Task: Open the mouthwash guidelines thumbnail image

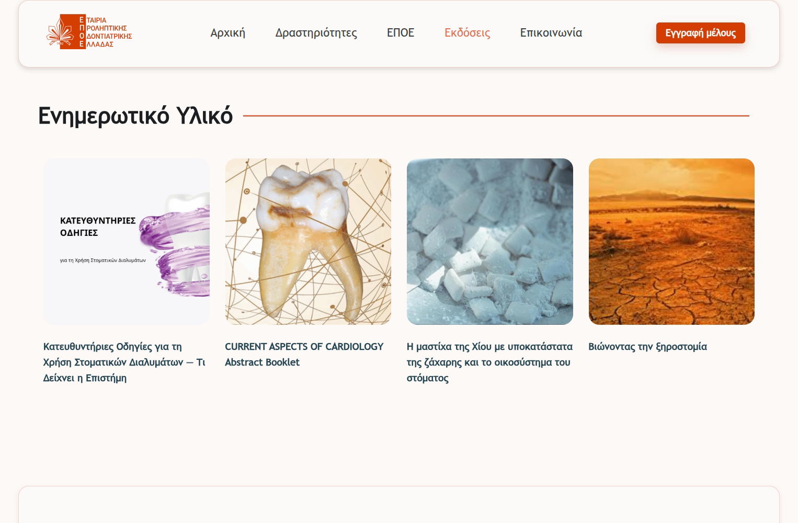Action: coord(127,242)
